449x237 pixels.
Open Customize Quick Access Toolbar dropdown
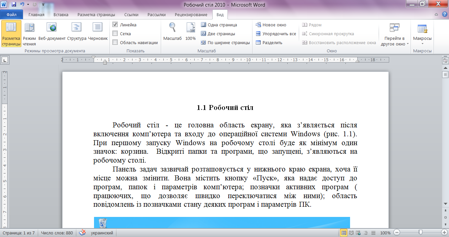click(43, 5)
